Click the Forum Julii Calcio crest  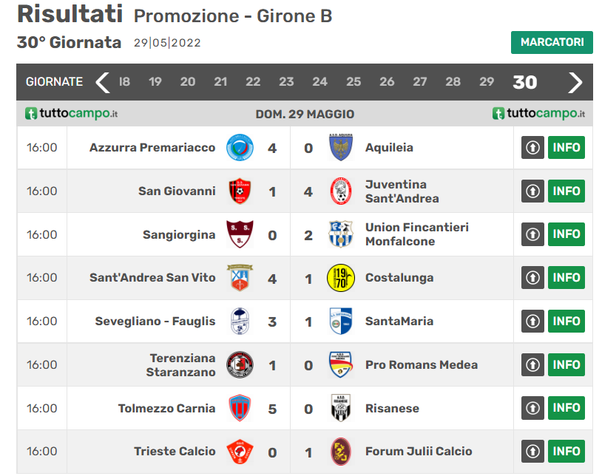point(341,452)
